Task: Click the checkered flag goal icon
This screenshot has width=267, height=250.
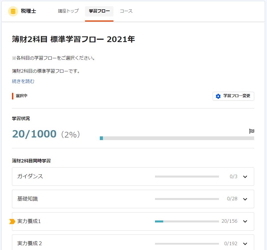Action: (251, 131)
